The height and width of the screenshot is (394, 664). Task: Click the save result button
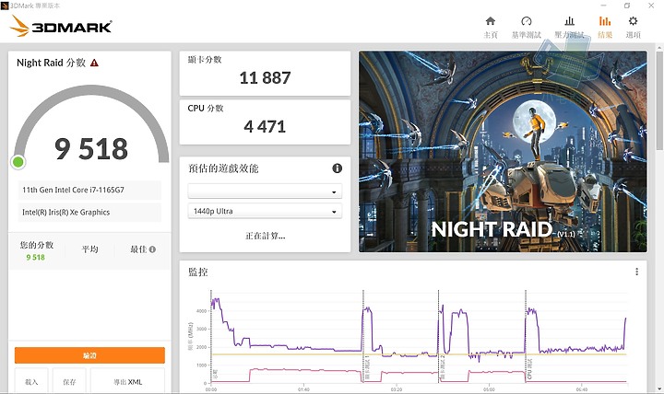(x=69, y=382)
